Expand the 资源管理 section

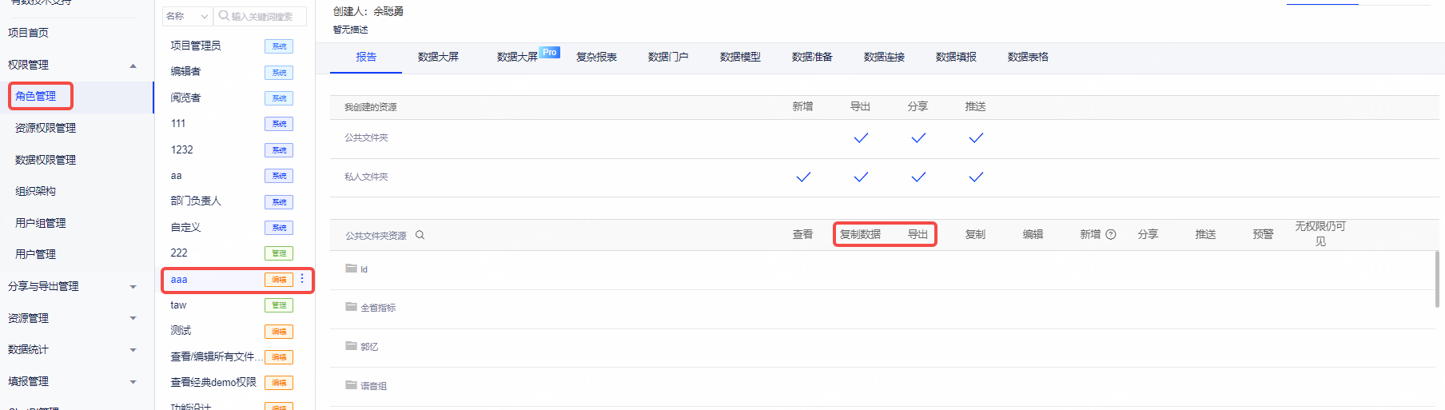pos(133,318)
